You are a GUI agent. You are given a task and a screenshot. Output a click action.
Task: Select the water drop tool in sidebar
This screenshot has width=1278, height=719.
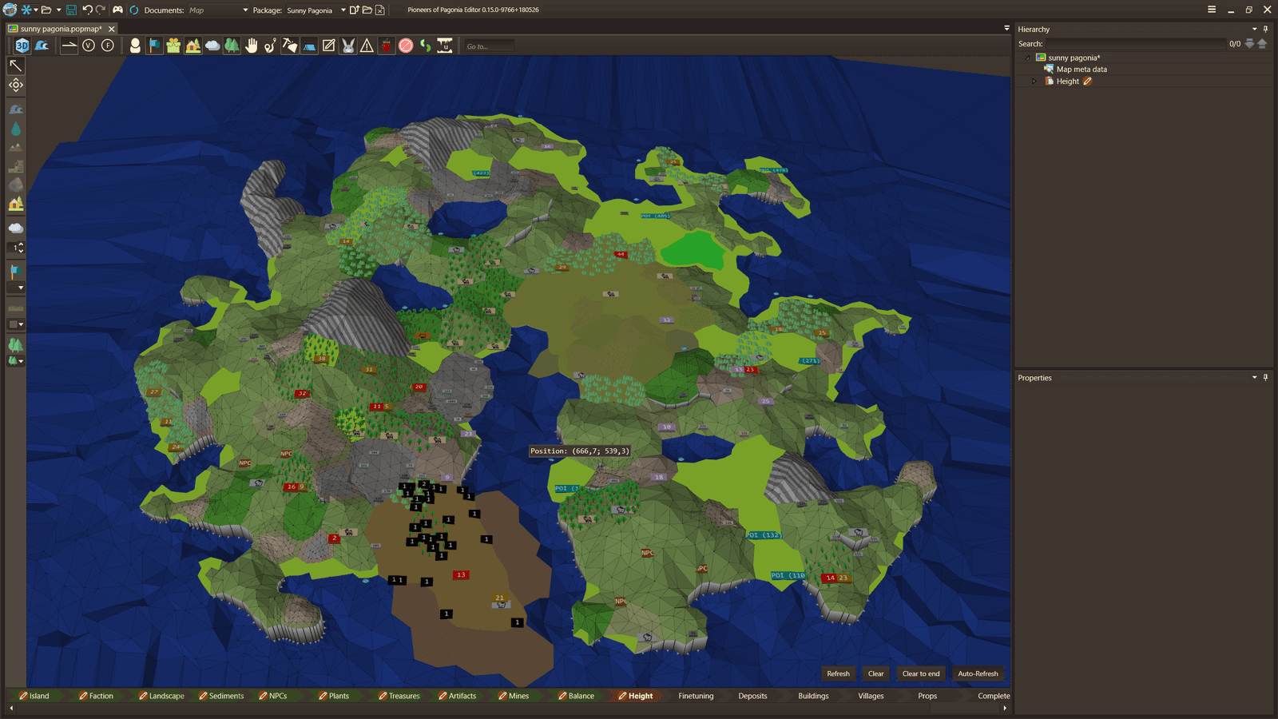tap(15, 129)
